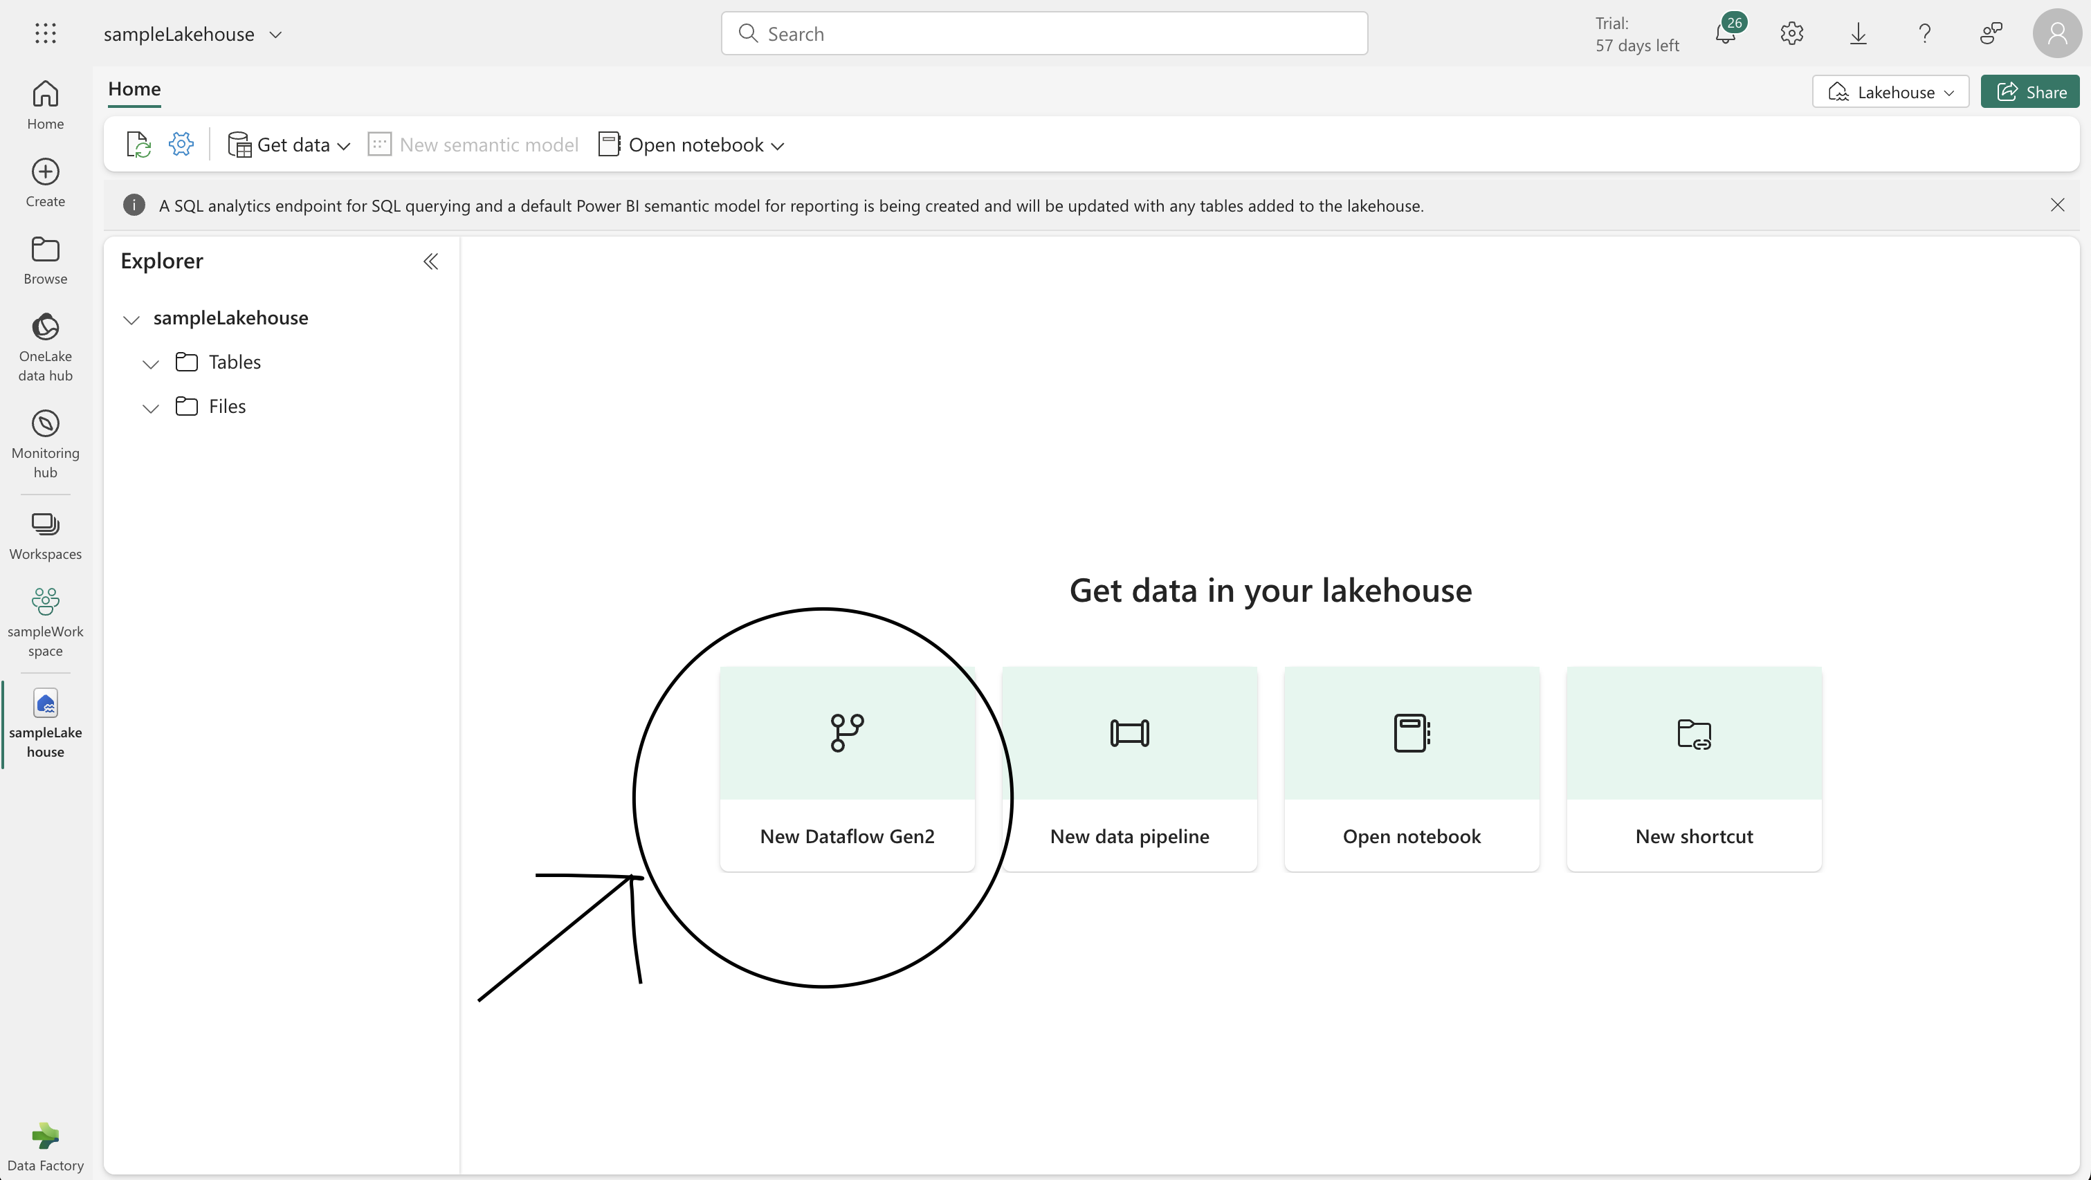The width and height of the screenshot is (2091, 1180).
Task: Open lakehouse settings gear in toolbar
Action: [x=181, y=145]
